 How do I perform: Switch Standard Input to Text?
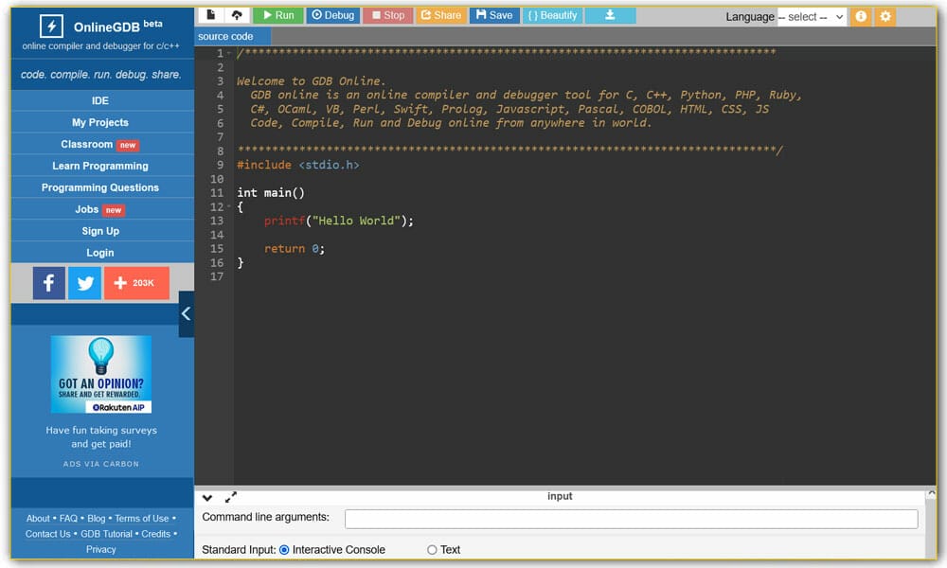[x=431, y=549]
